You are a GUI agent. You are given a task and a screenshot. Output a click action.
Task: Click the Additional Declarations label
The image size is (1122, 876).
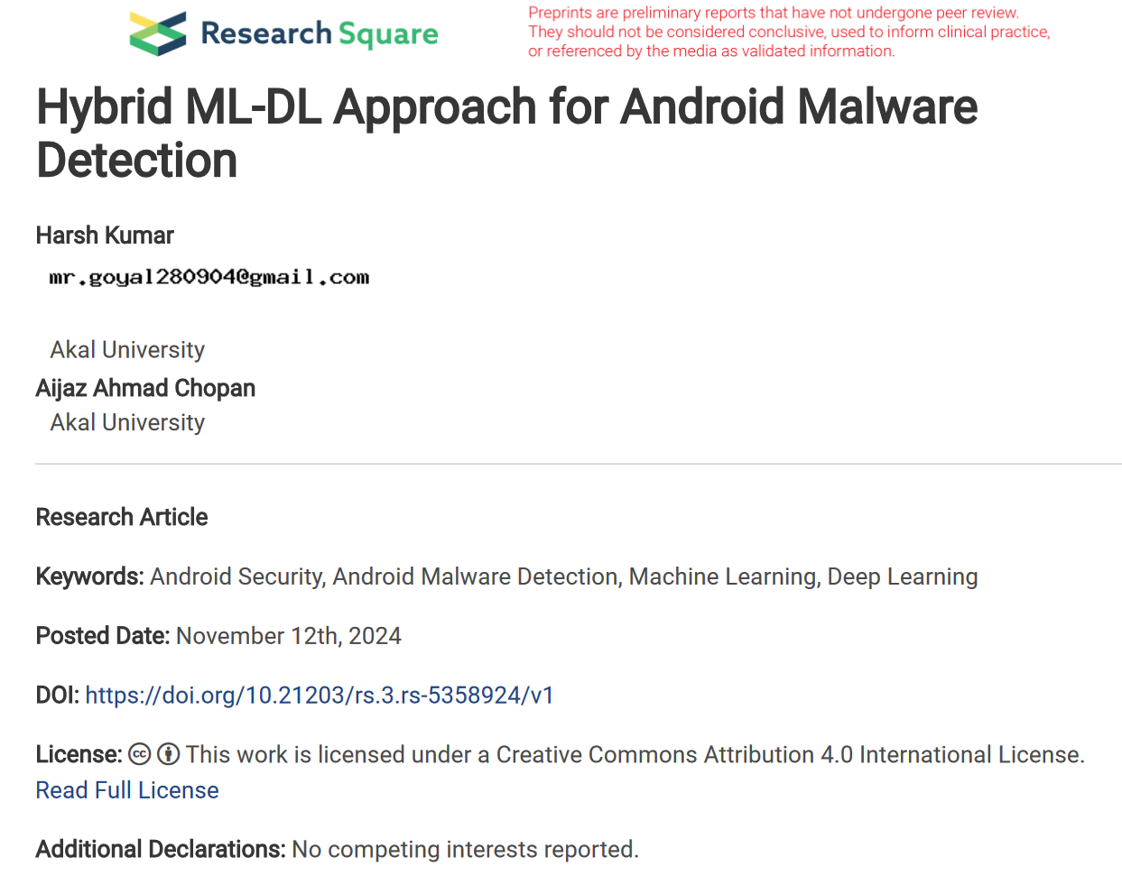click(x=161, y=850)
